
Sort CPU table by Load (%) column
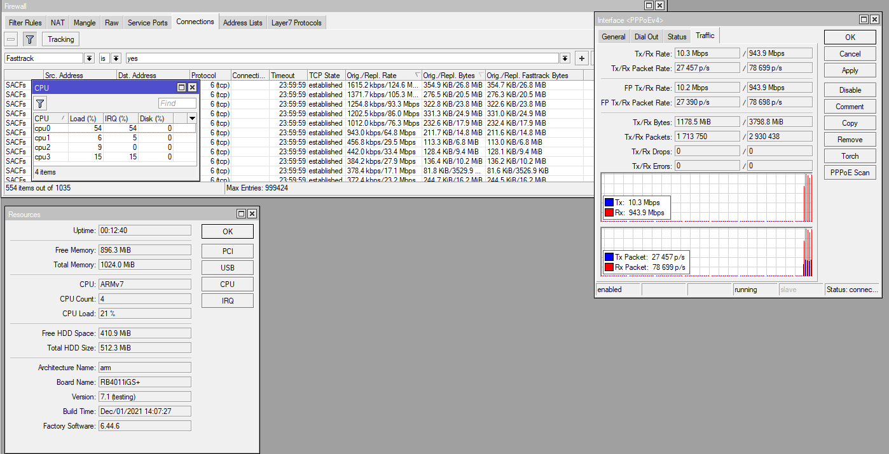point(86,118)
